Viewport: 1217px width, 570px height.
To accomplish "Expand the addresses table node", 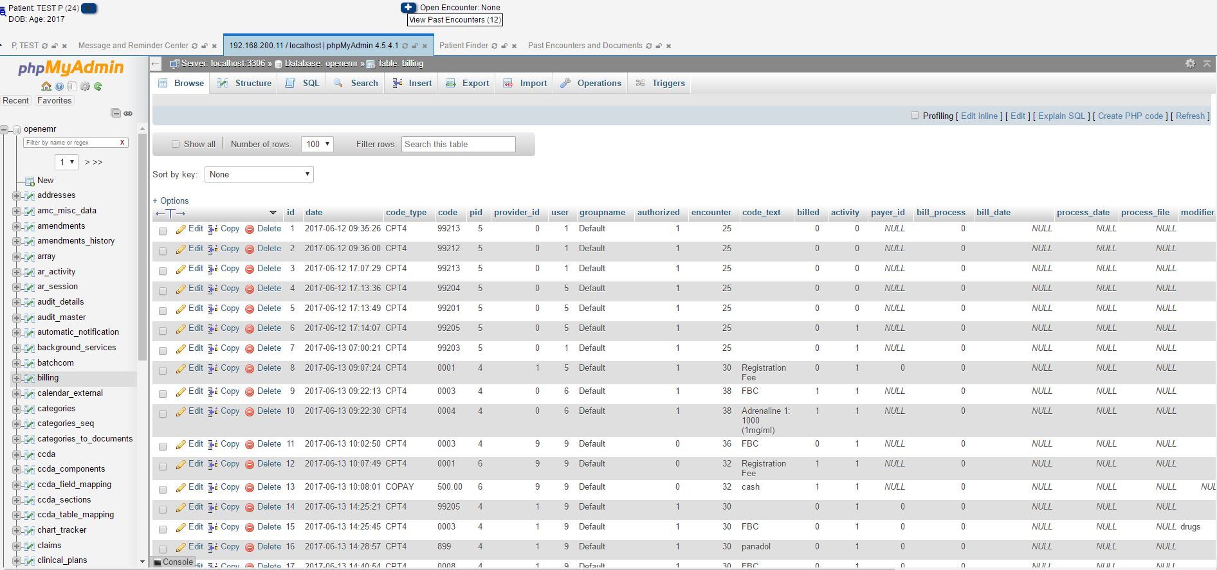I will click(x=17, y=195).
